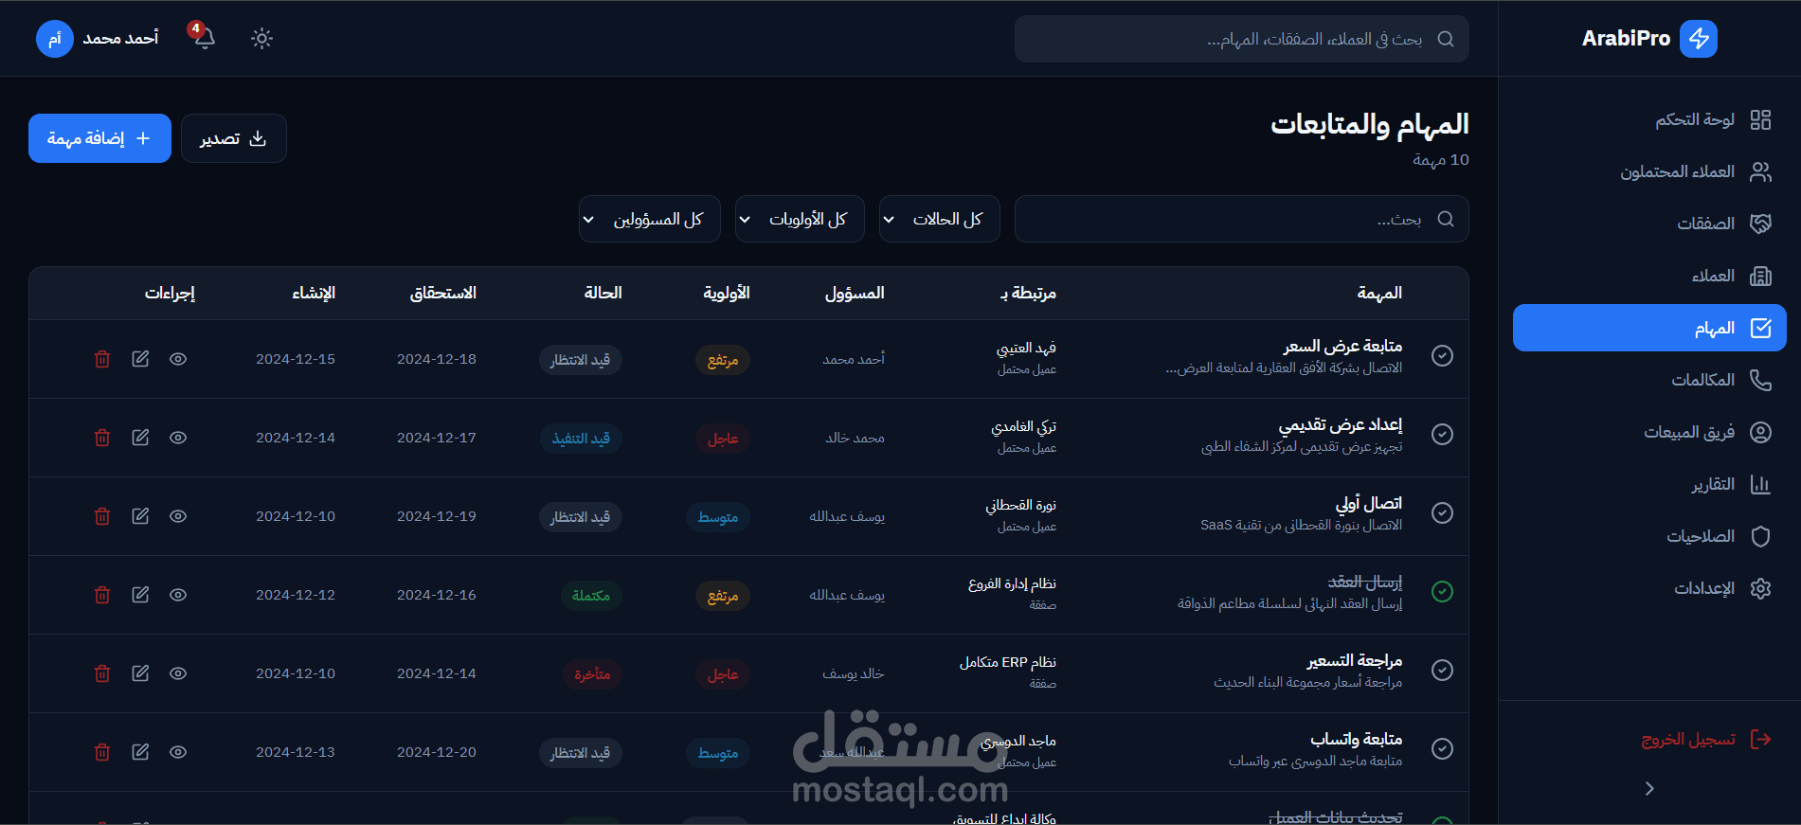Image resolution: width=1801 pixels, height=825 pixels.
Task: Delete the متابعة عرض السعر task
Action: coord(102,359)
